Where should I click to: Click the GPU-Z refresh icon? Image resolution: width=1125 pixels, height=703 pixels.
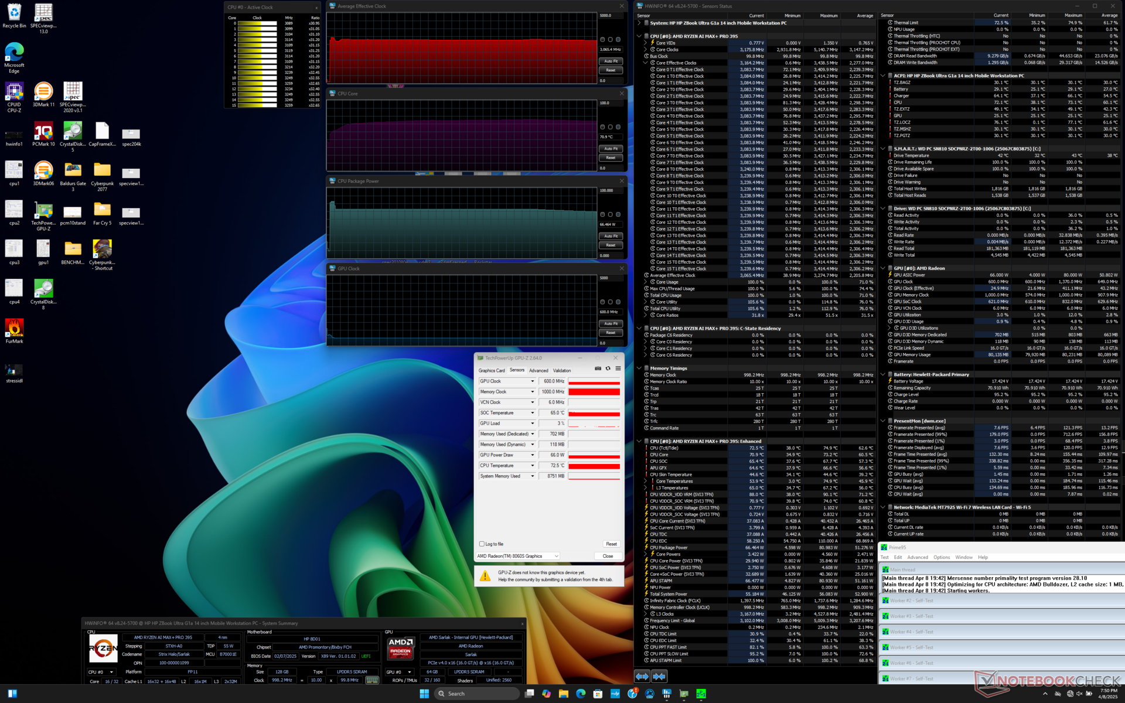pyautogui.click(x=608, y=368)
